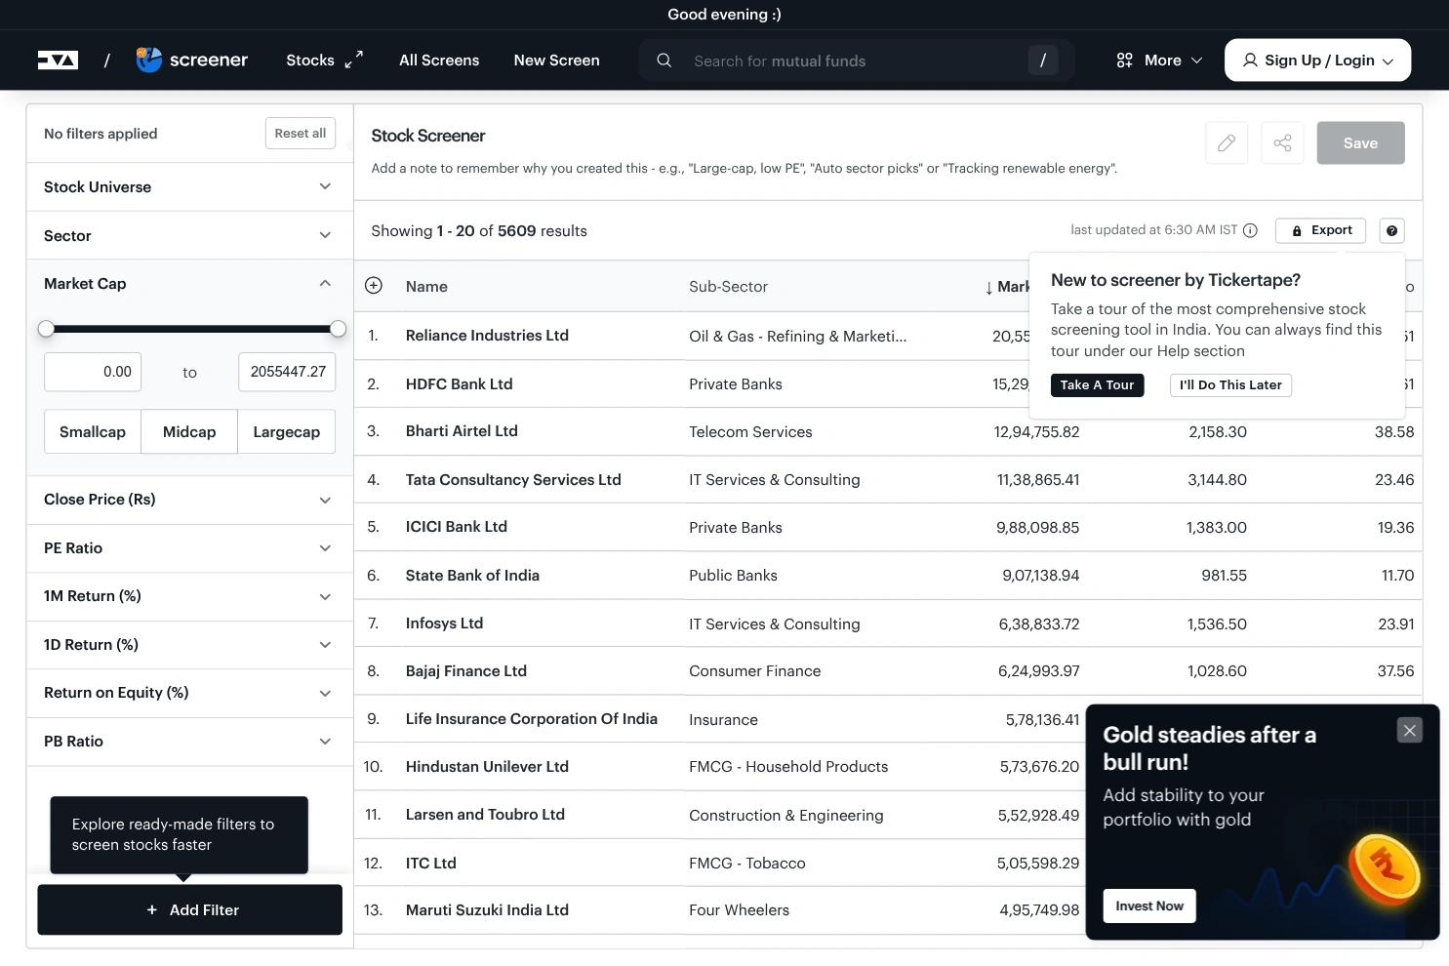Click the plus icon to add table columns
1449x966 pixels.
point(374,285)
